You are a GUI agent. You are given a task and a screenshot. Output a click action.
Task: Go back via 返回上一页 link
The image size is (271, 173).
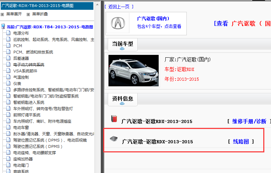[x=119, y=7]
